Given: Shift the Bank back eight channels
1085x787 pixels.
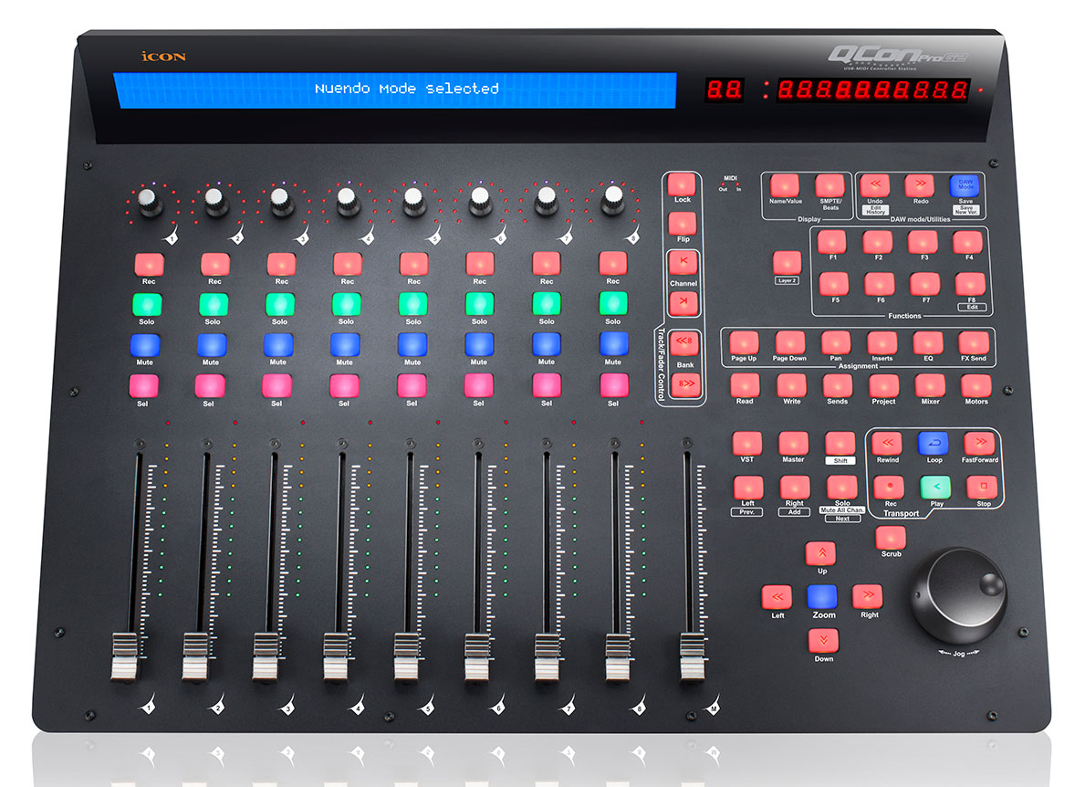Looking at the screenshot, I should 684,342.
